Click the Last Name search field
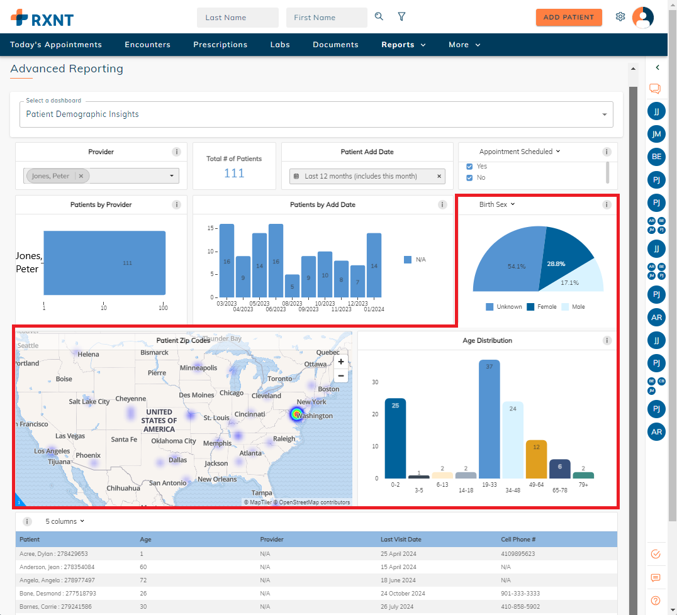Viewport: 677px width, 615px height. coord(237,18)
